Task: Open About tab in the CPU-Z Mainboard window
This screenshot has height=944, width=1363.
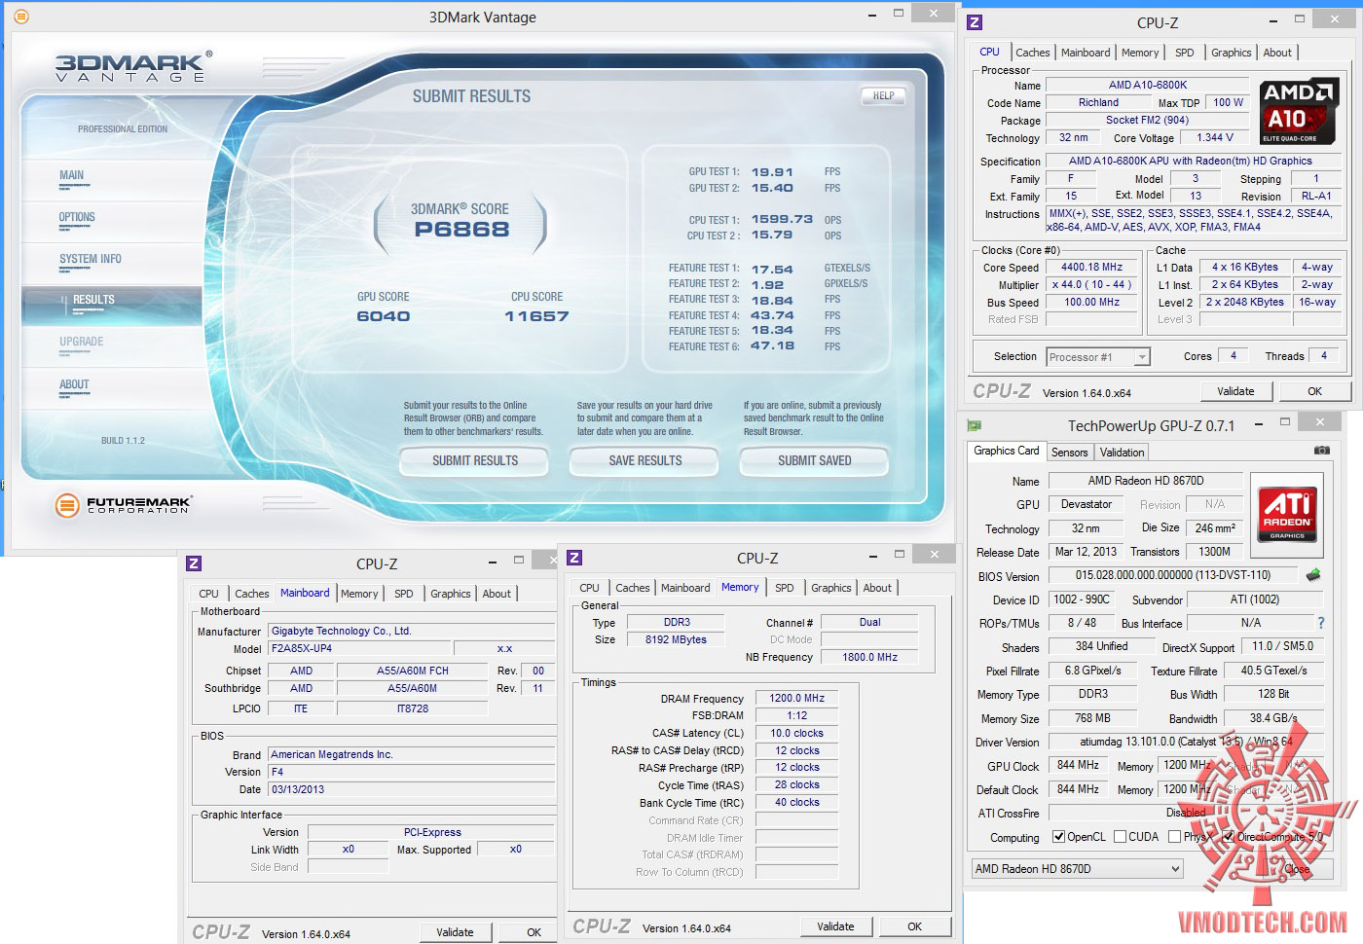Action: tap(497, 594)
